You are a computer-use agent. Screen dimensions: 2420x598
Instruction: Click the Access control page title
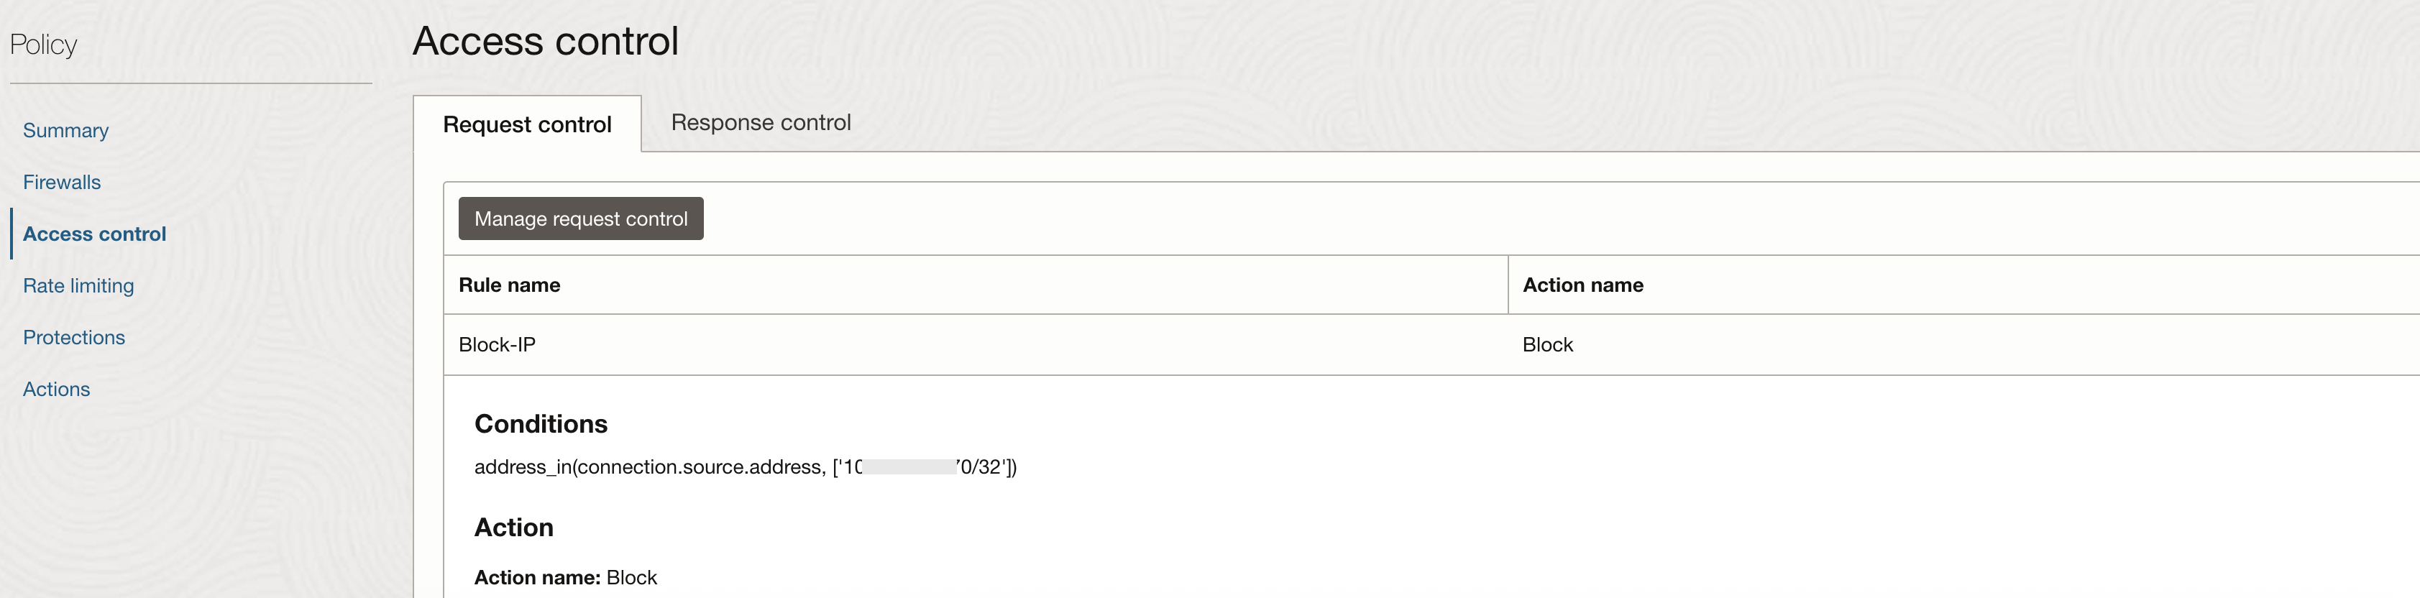[x=545, y=40]
